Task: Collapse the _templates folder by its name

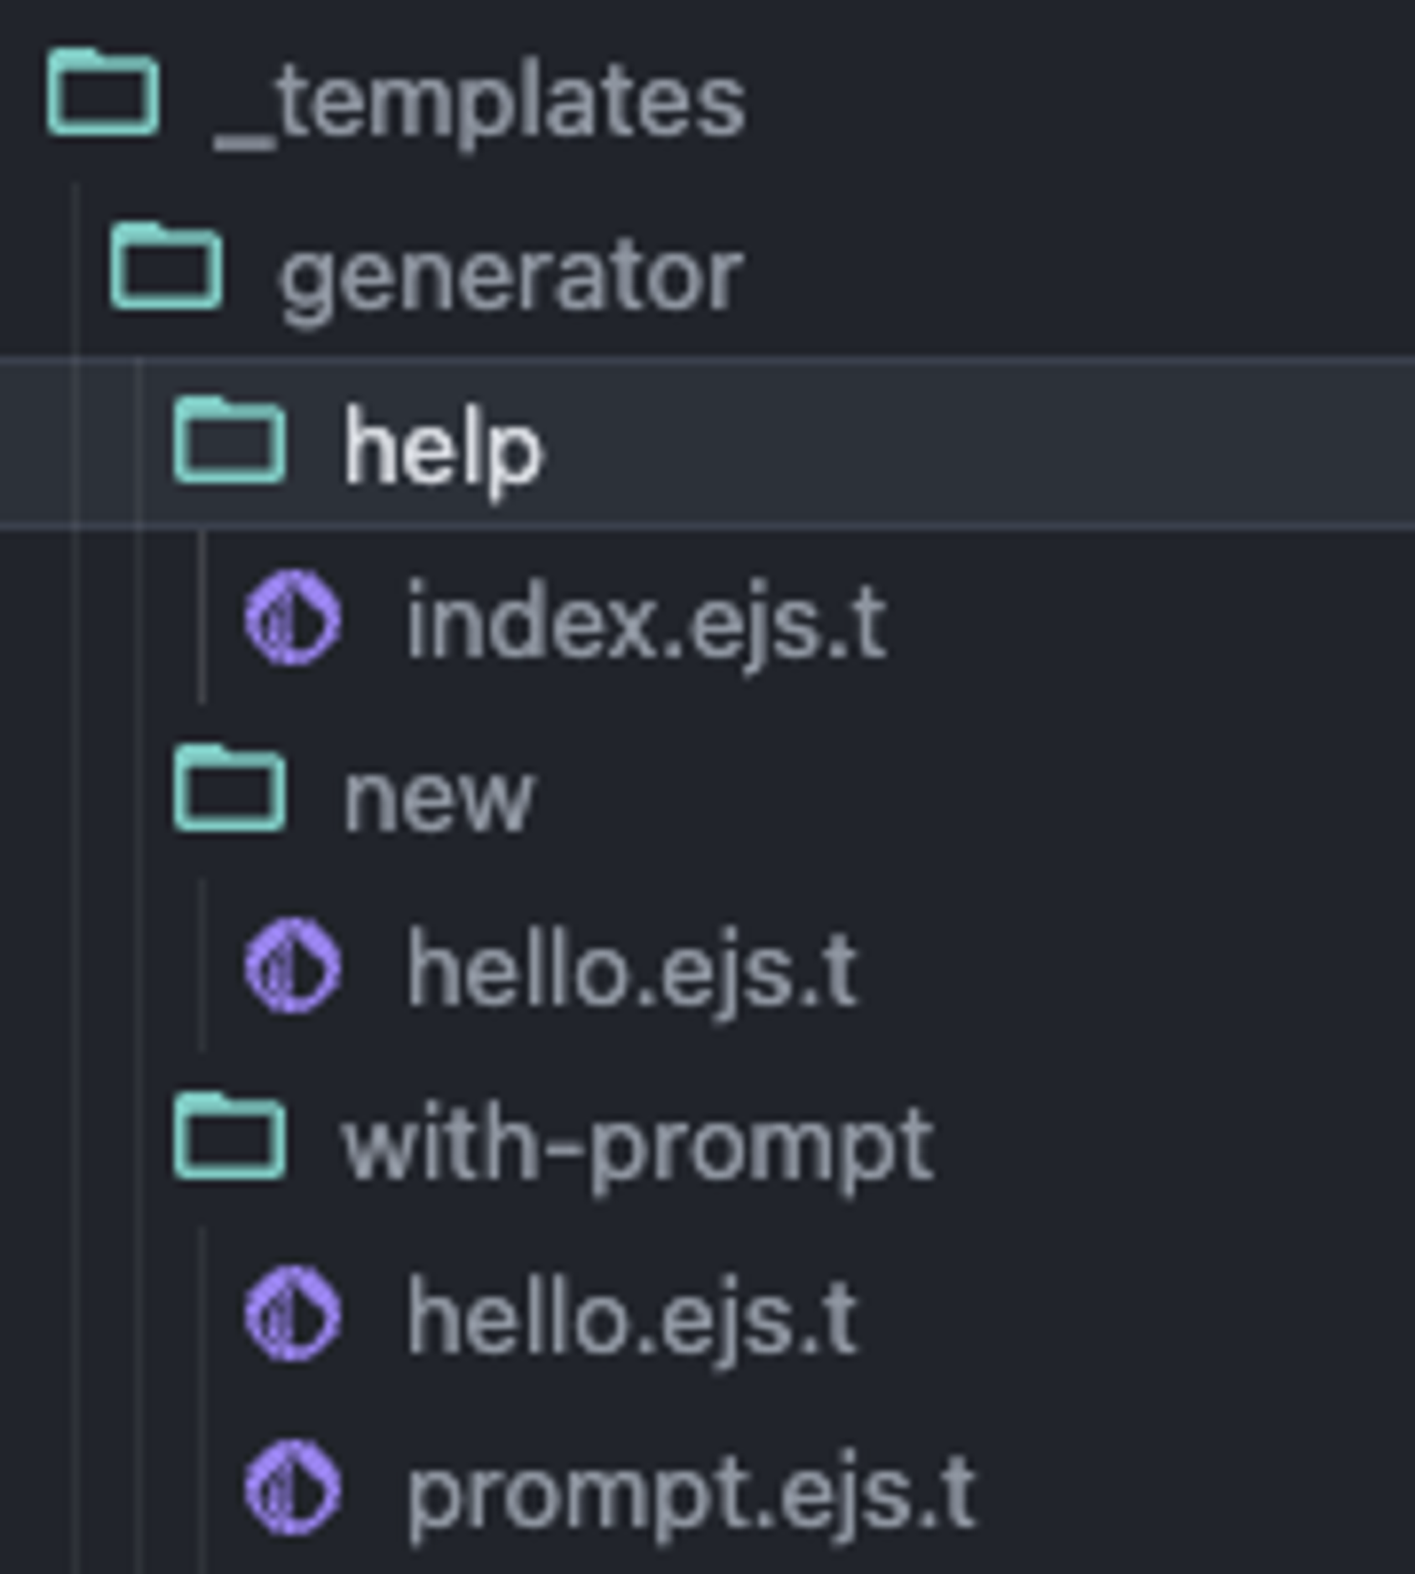Action: point(479,105)
